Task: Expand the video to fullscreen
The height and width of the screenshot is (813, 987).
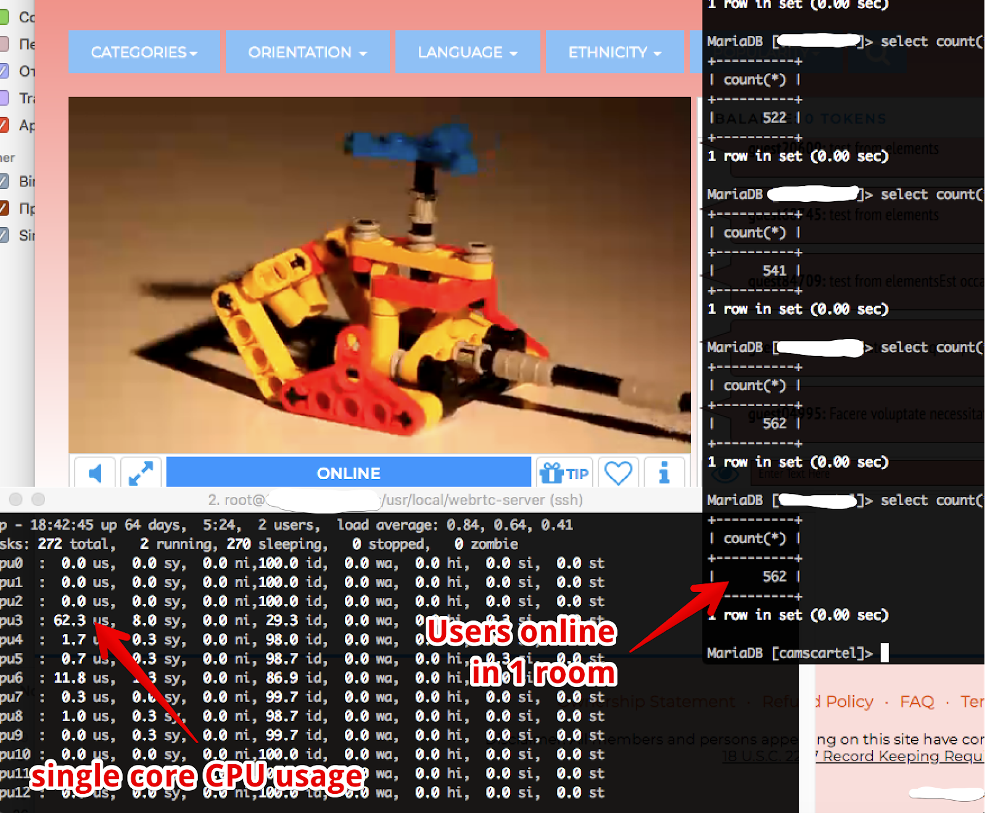Action: coord(141,473)
